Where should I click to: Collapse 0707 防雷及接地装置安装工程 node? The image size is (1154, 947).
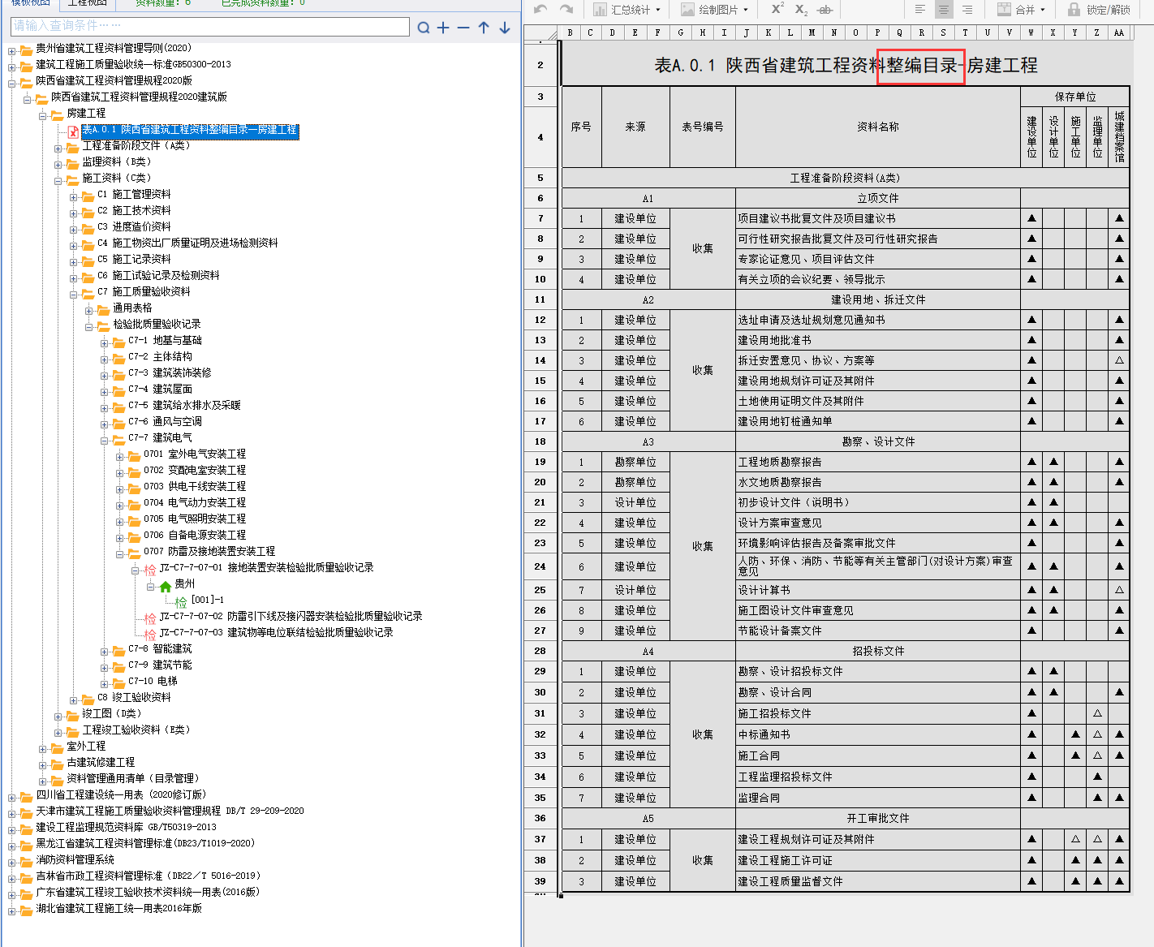tap(119, 553)
